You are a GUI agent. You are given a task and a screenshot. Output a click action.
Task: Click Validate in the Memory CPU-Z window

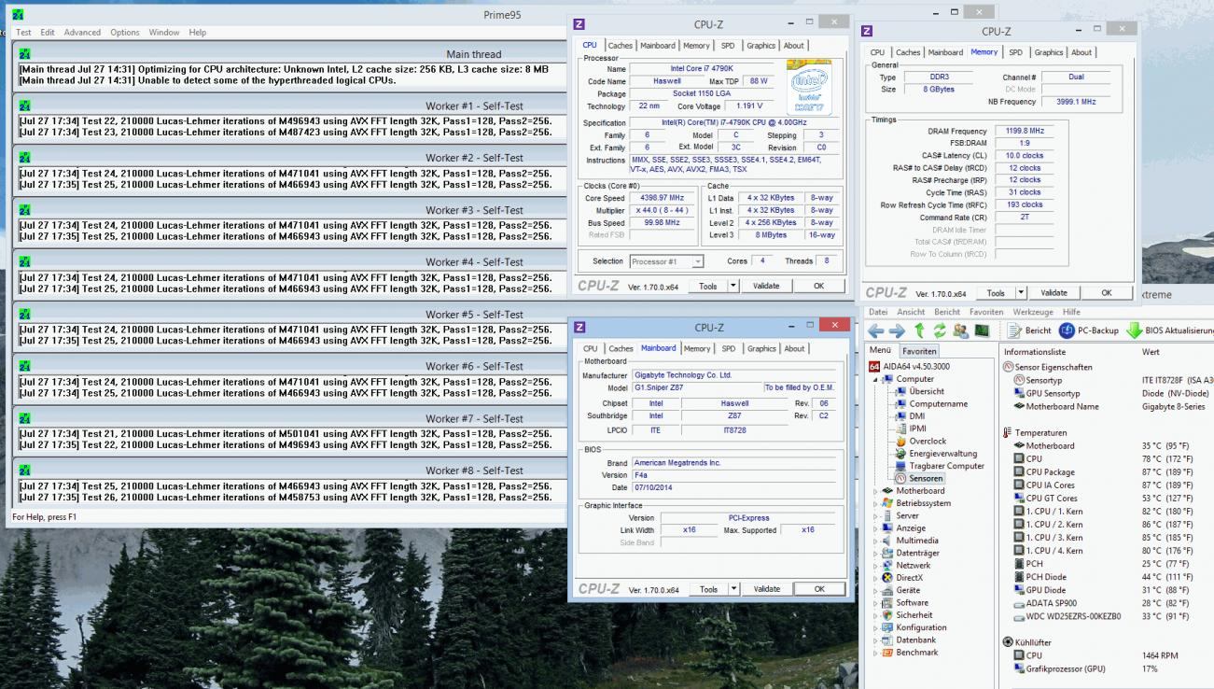tap(1054, 293)
